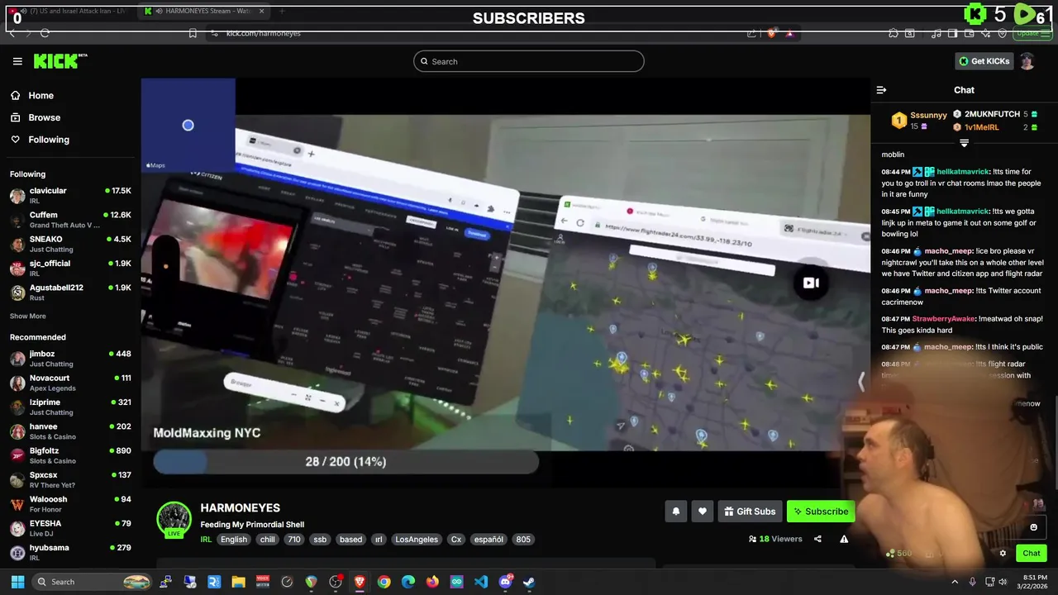This screenshot has height=595, width=1058.
Task: Click the IRL category link
Action: (206, 539)
